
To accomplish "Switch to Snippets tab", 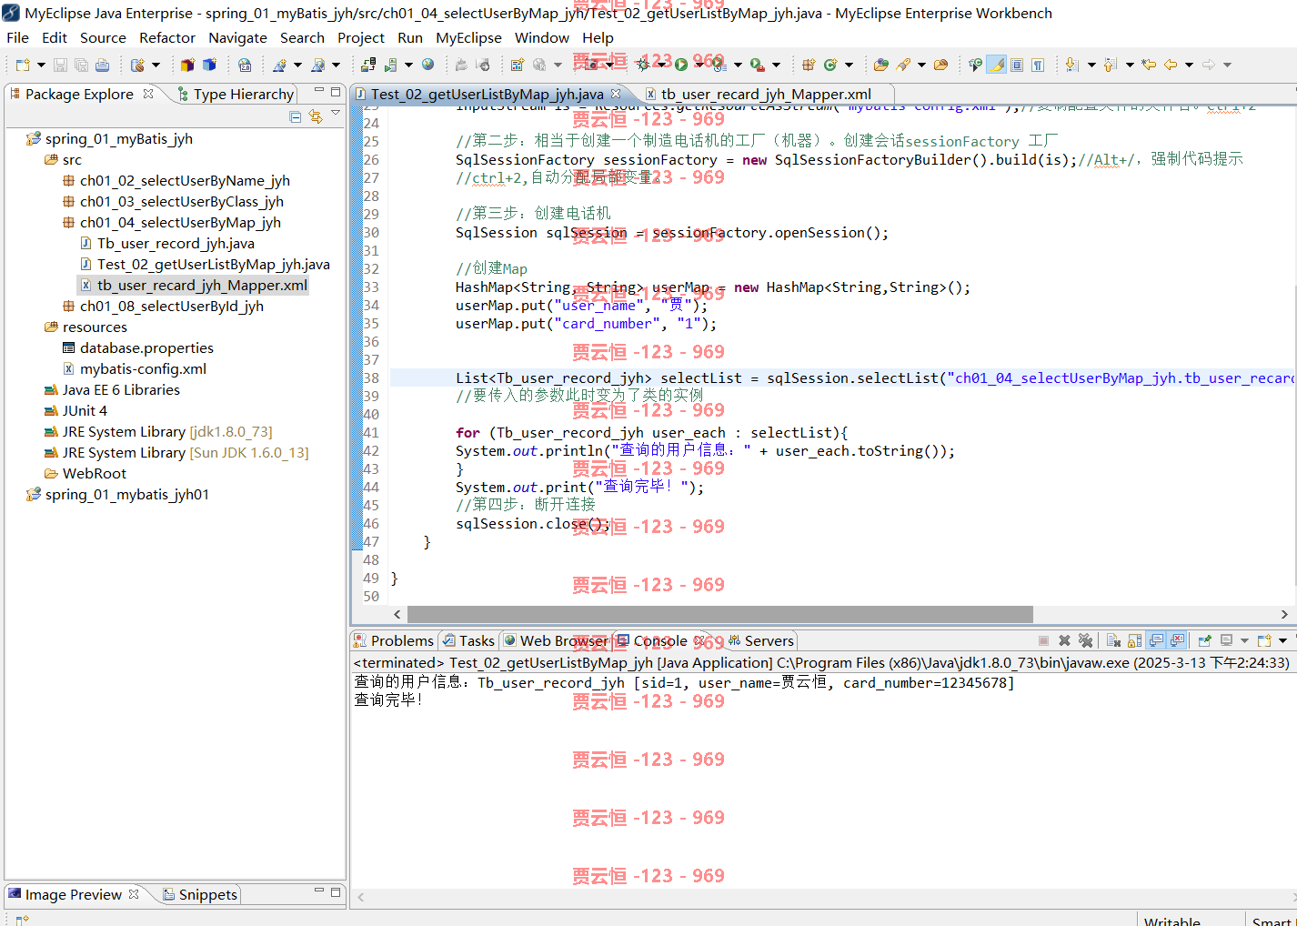I will 199,894.
